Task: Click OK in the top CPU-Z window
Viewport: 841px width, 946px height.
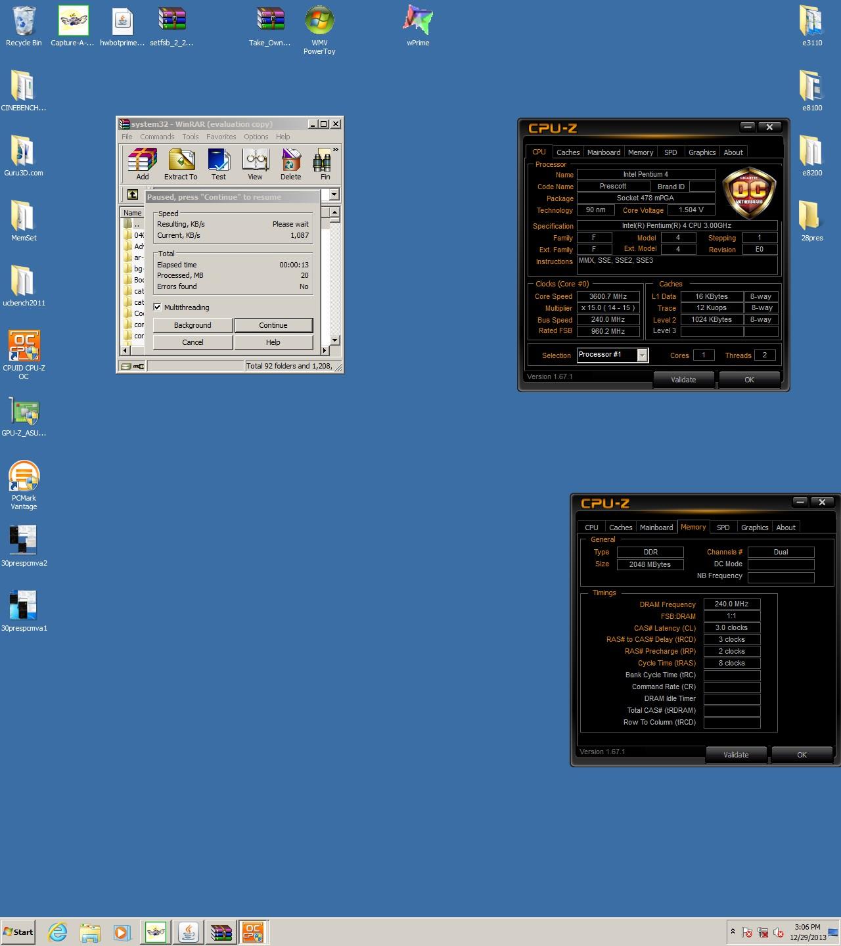Action: point(749,380)
